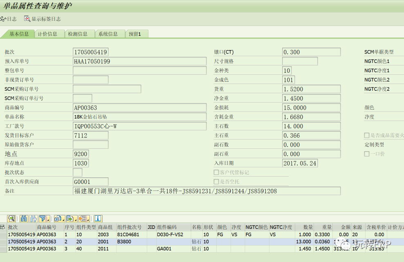The image size is (404, 262).
Task: Click table cell 81C04681
Action: pos(131,235)
